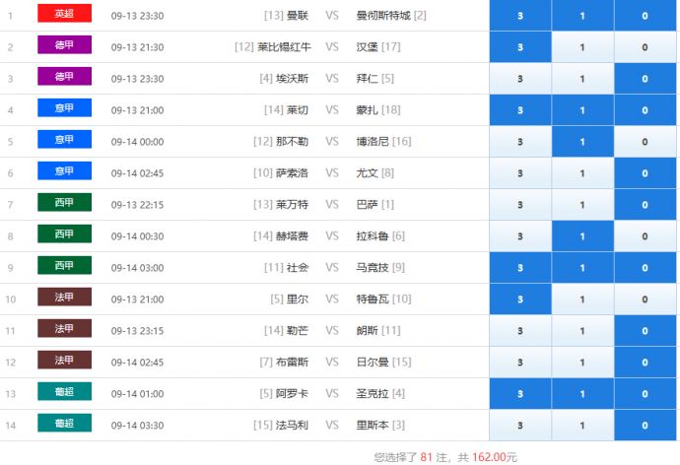Toggle the 1 option in 阿罗卡 row
The height and width of the screenshot is (465, 680).
point(582,394)
